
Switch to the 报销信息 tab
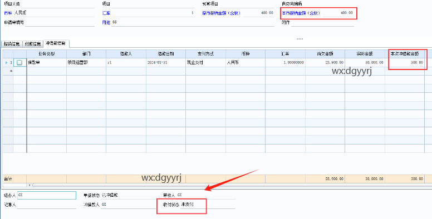12,44
